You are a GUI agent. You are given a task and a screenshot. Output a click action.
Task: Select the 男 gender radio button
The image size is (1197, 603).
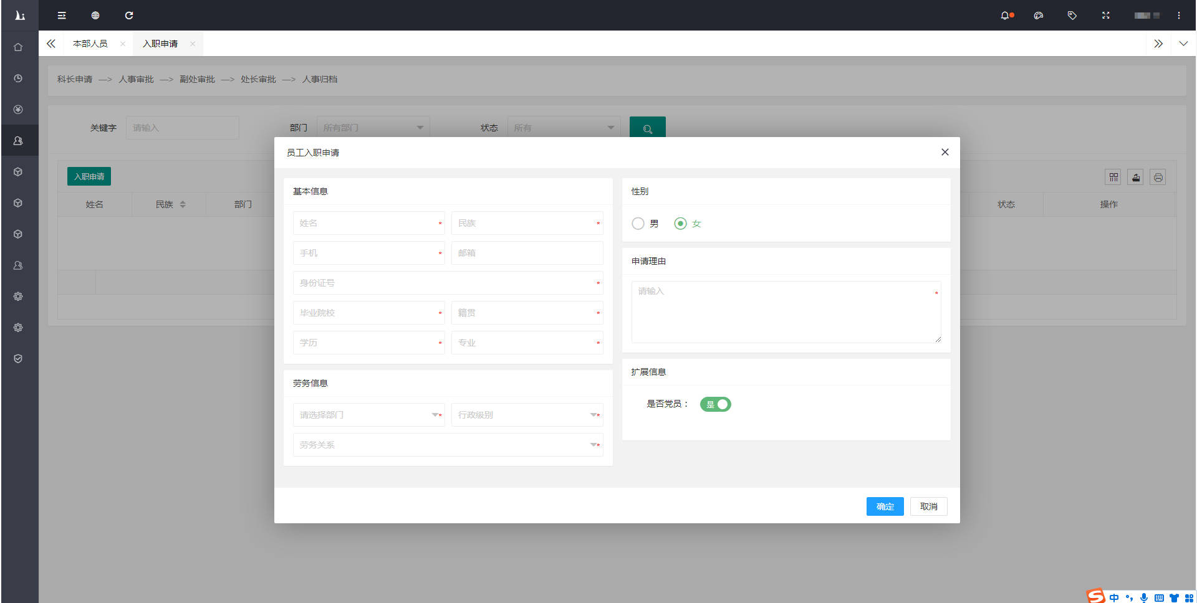[x=638, y=224]
